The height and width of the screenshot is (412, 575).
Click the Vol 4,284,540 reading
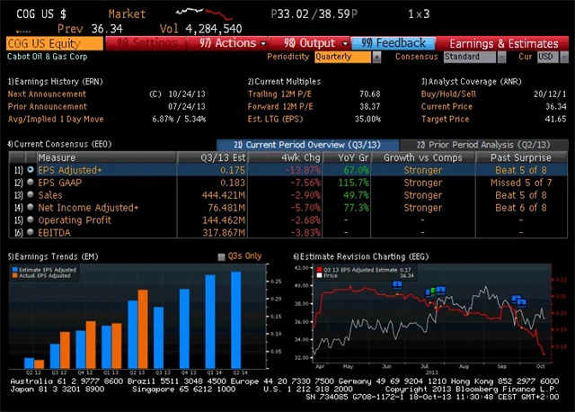click(x=201, y=29)
